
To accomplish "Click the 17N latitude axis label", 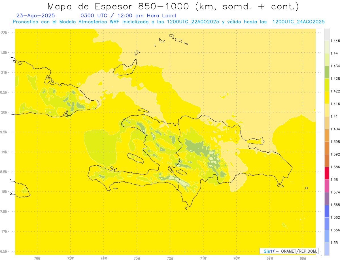I will [5, 231].
